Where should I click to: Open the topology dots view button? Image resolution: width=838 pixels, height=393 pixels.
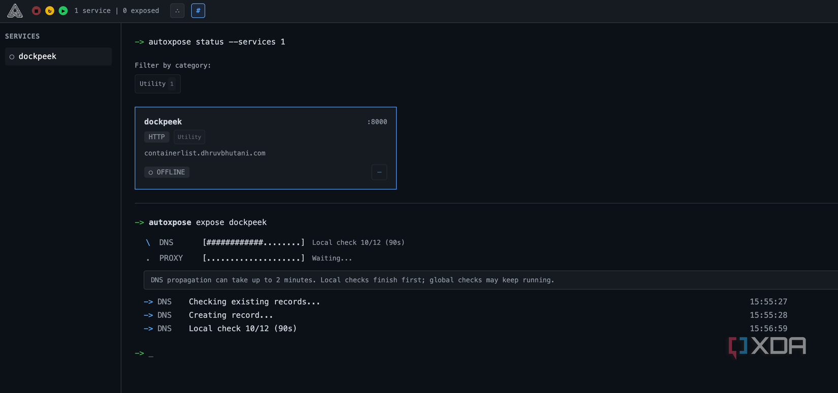tap(177, 11)
